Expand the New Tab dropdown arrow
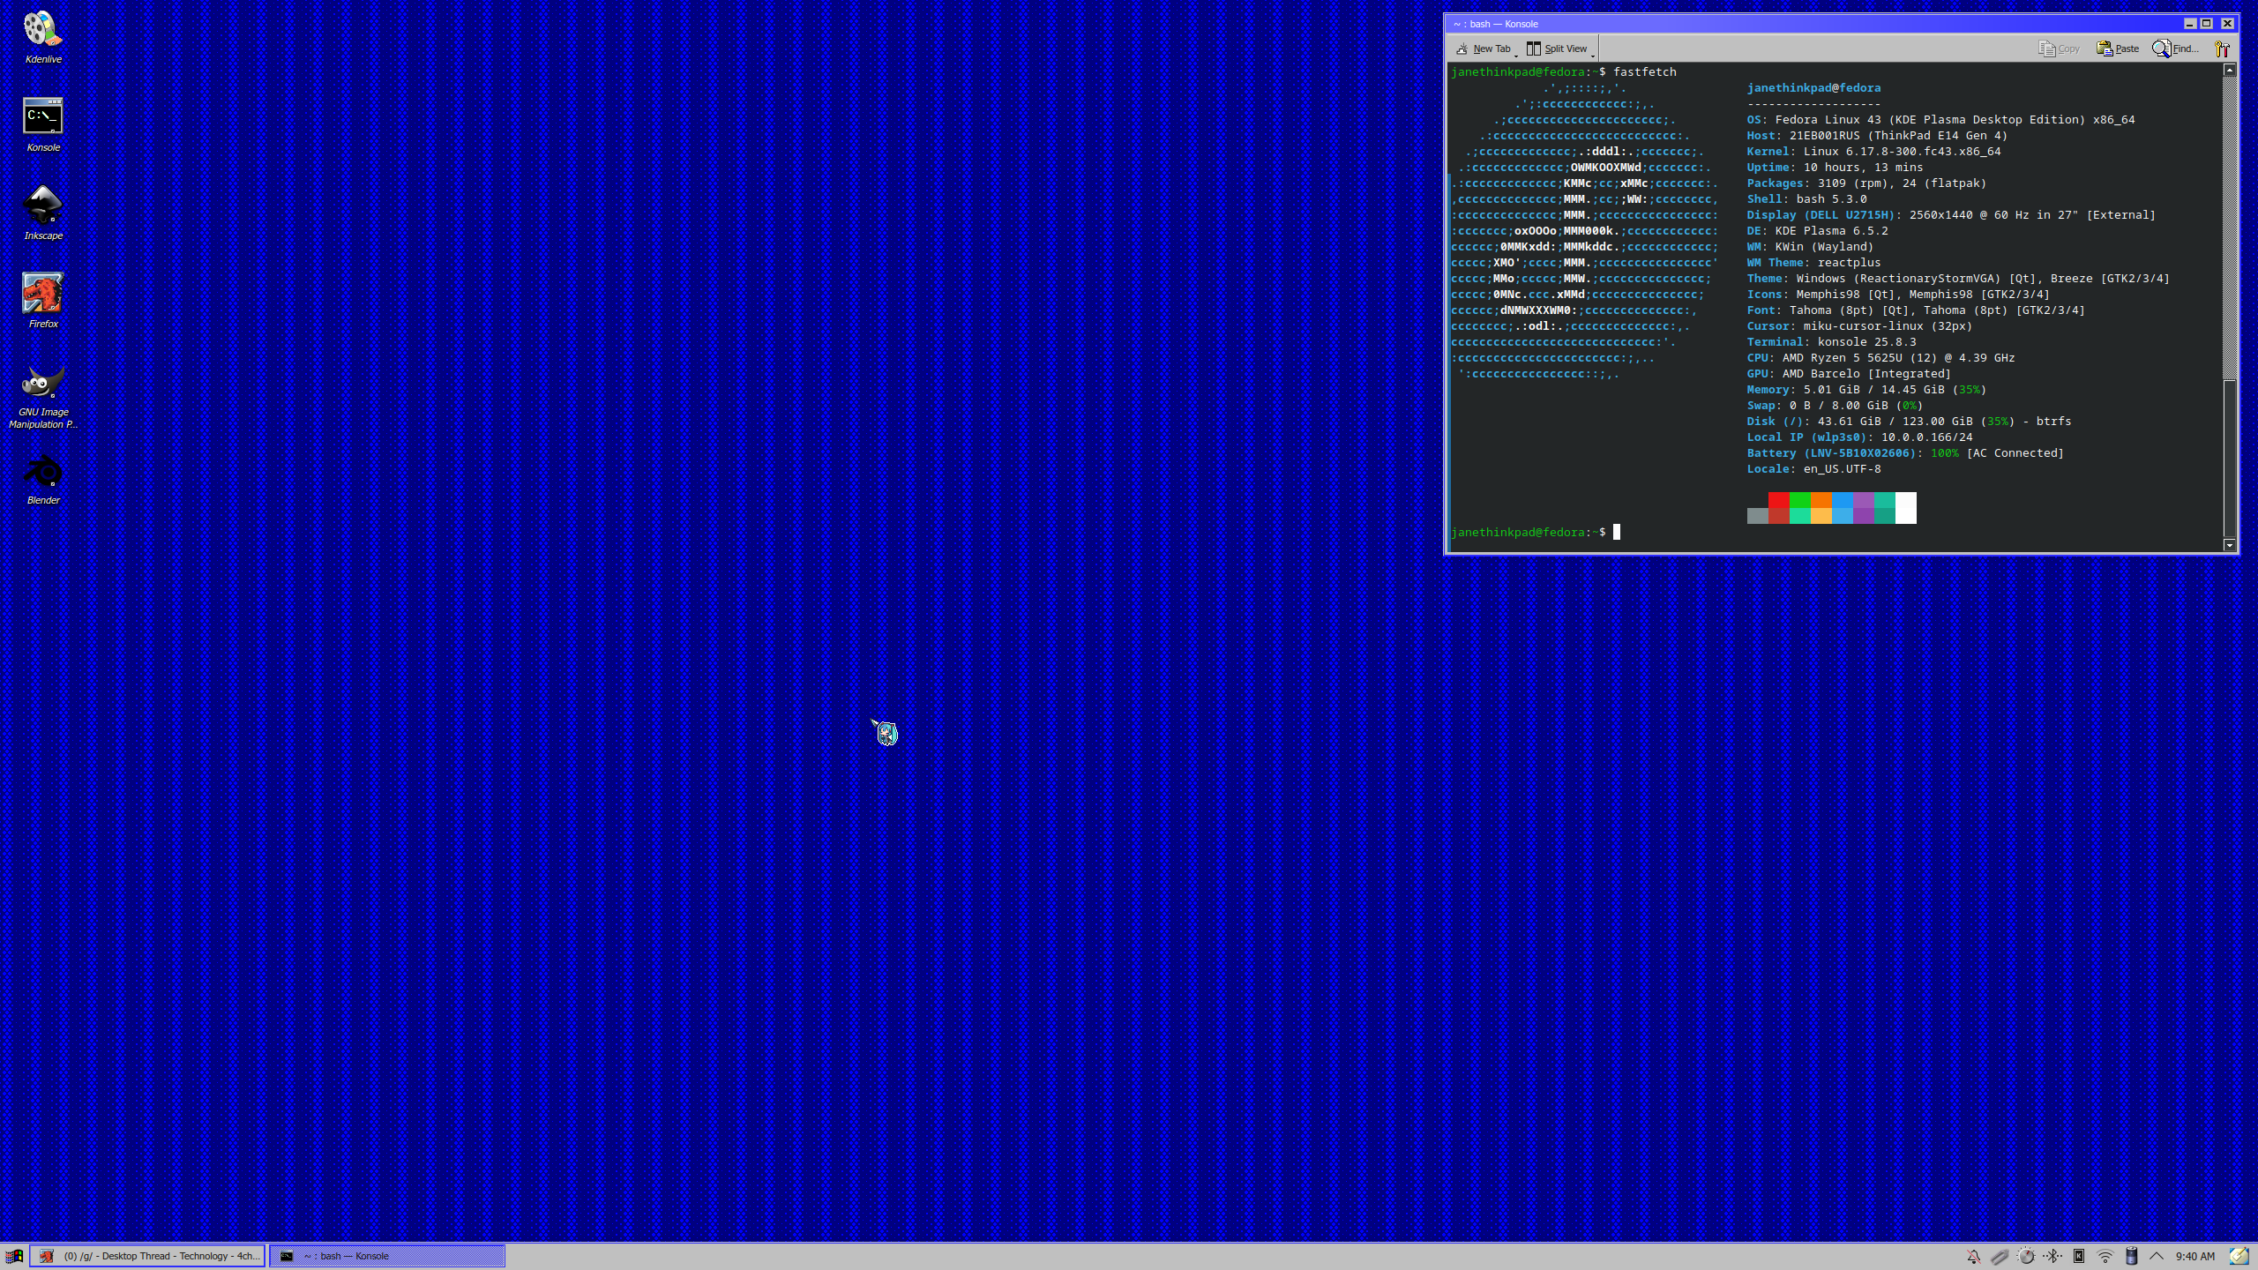2258x1270 pixels. tap(1516, 54)
